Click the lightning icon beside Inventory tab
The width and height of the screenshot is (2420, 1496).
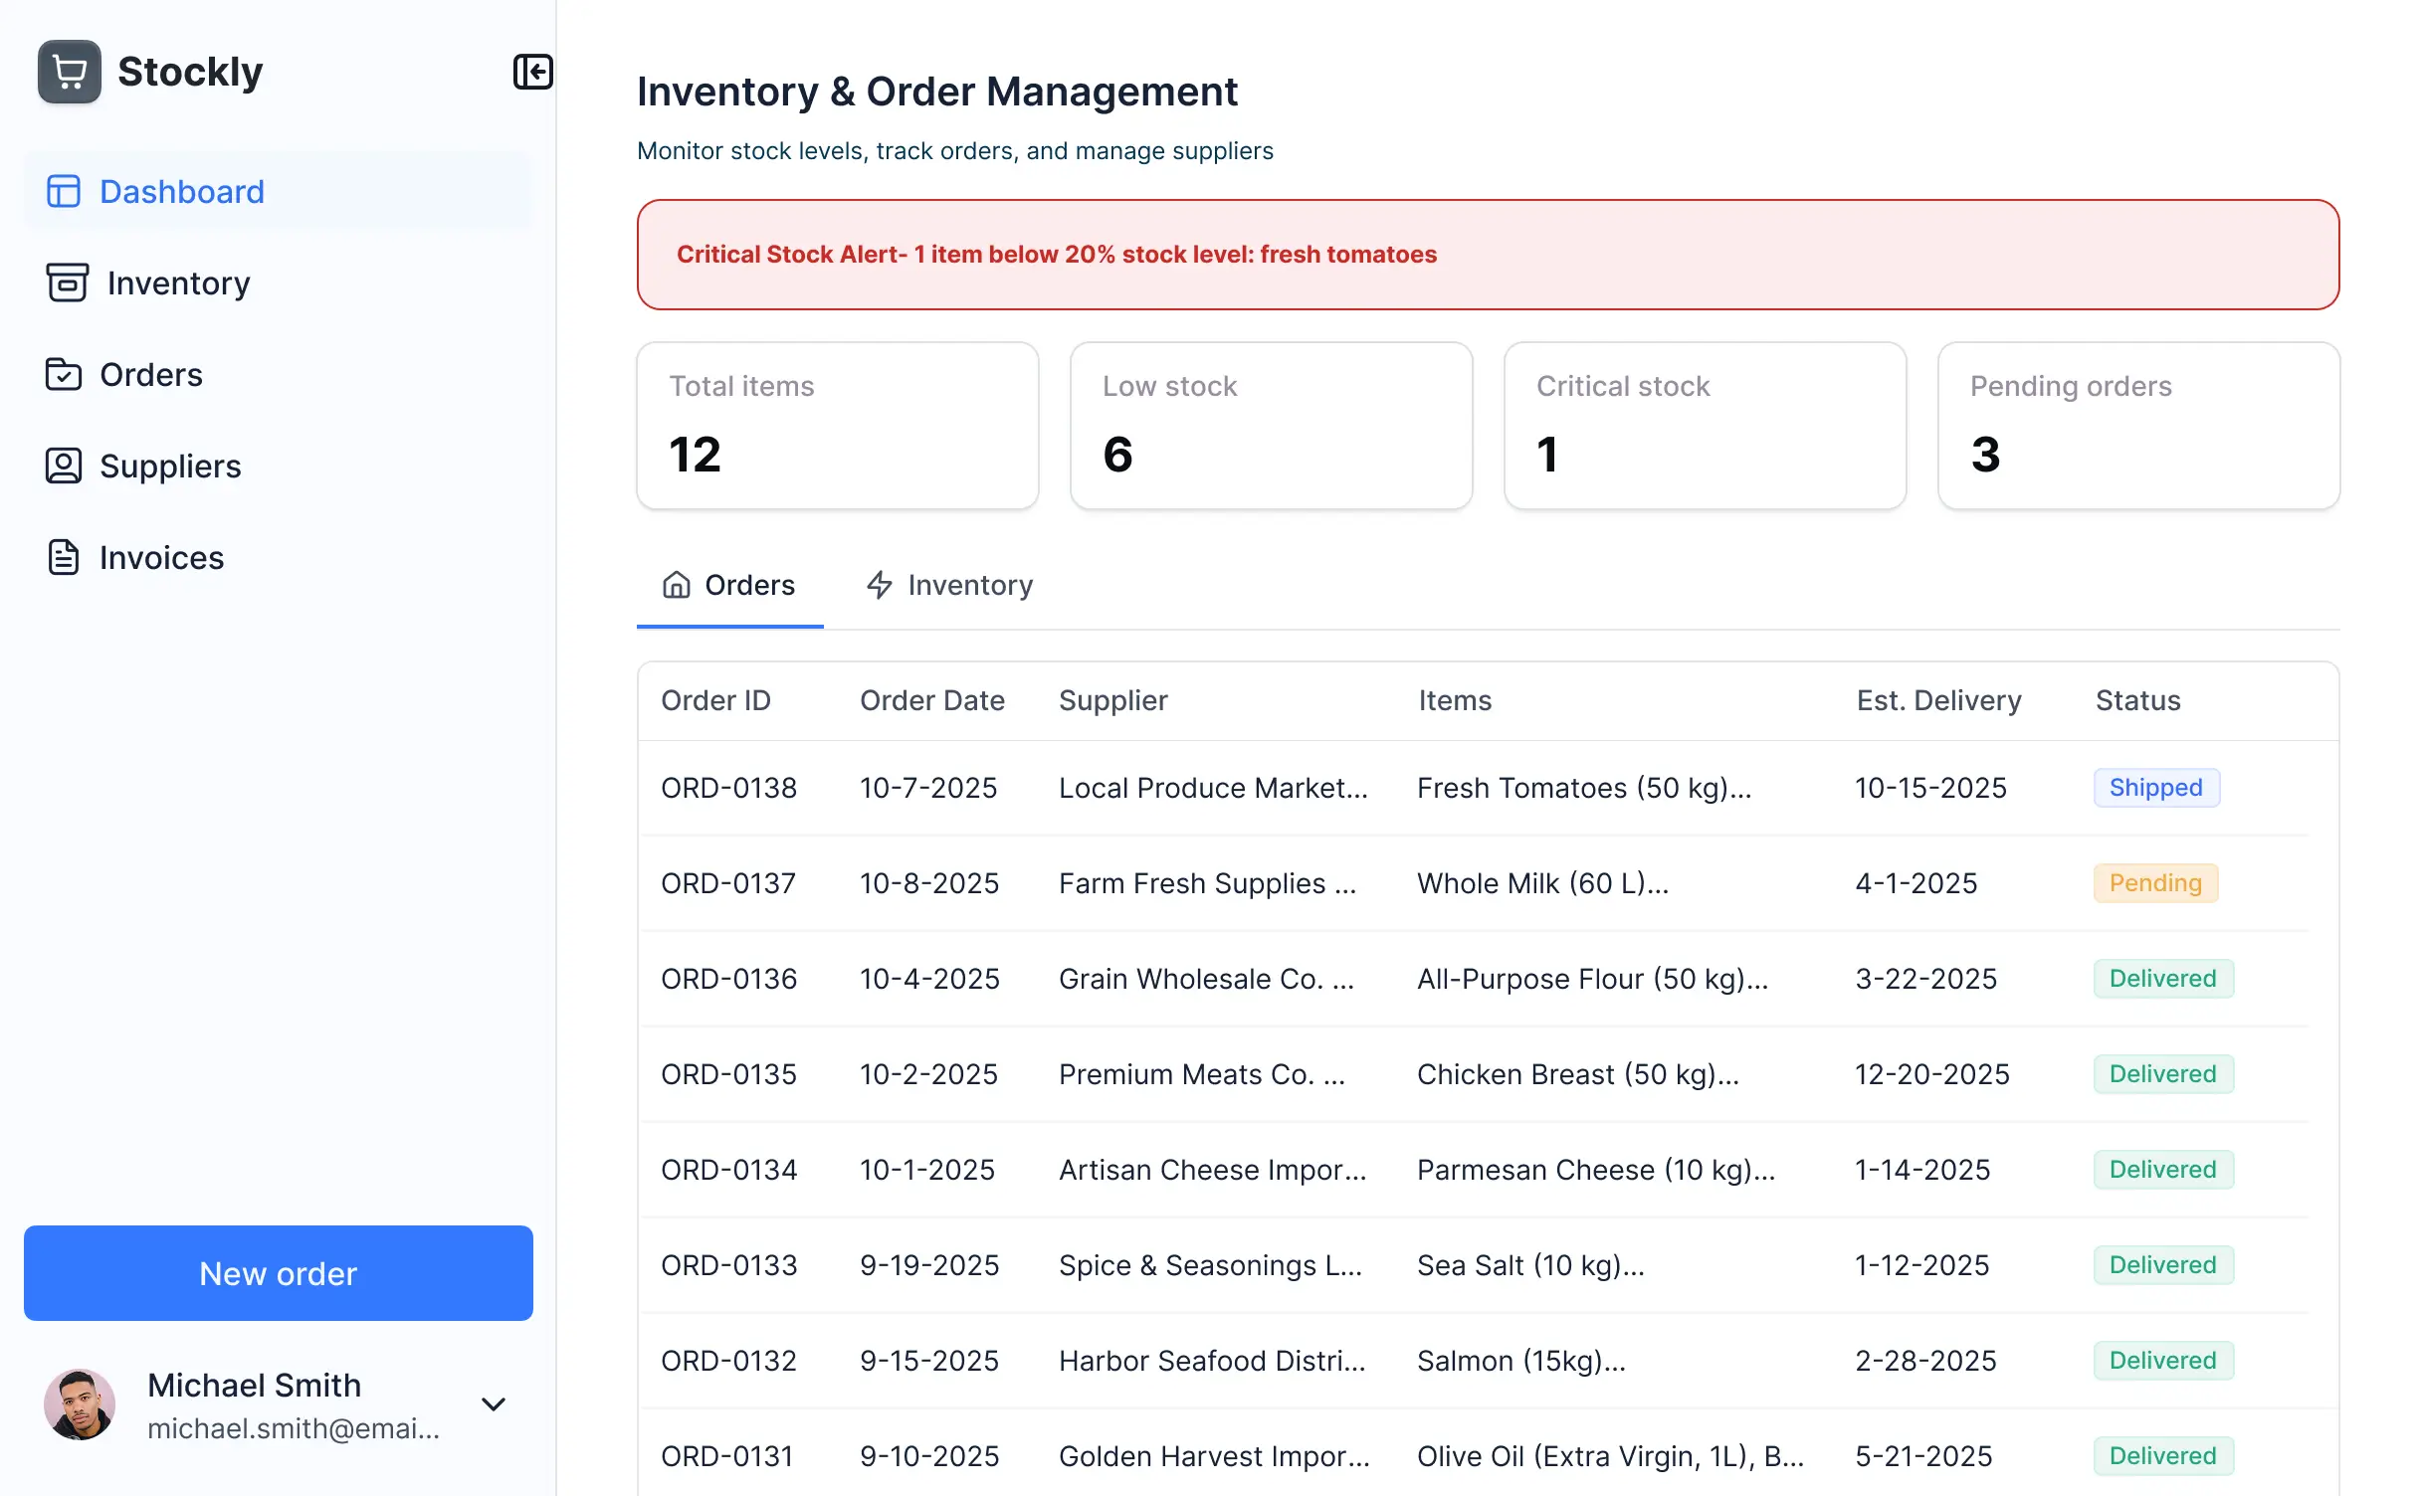[x=880, y=585]
